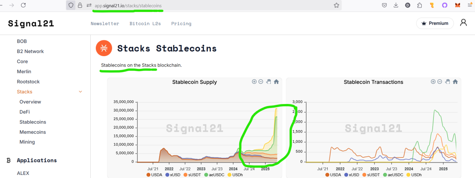The image size is (475, 178).
Task: Open the Newsletter nav item
Action: pyautogui.click(x=105, y=24)
